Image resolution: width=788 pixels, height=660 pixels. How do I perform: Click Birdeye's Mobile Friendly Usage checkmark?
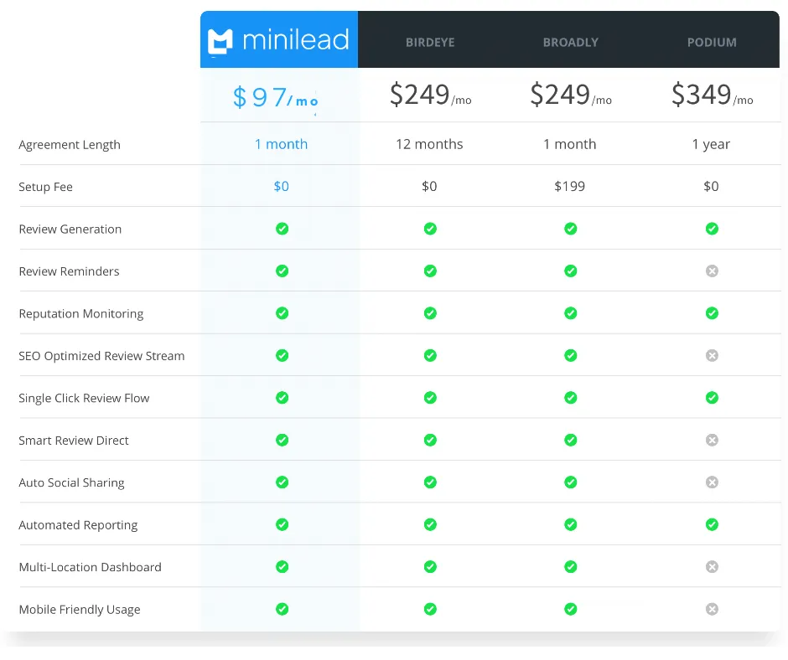430,608
